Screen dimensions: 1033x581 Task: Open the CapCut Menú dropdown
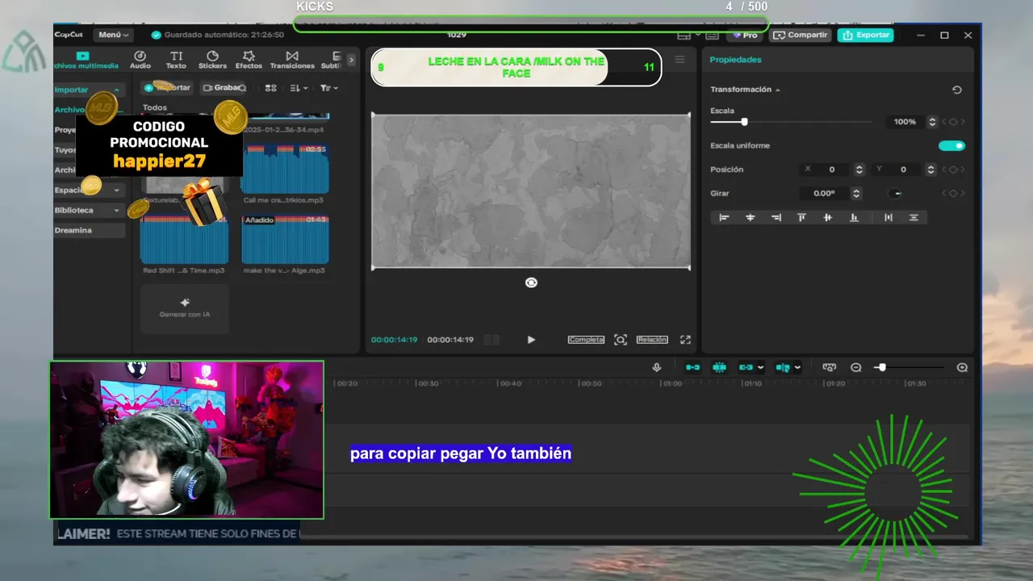[x=112, y=35]
